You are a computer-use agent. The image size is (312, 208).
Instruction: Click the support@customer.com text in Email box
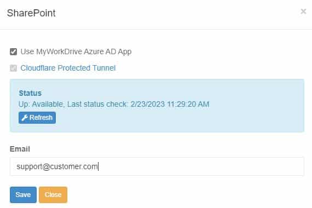pos(57,166)
